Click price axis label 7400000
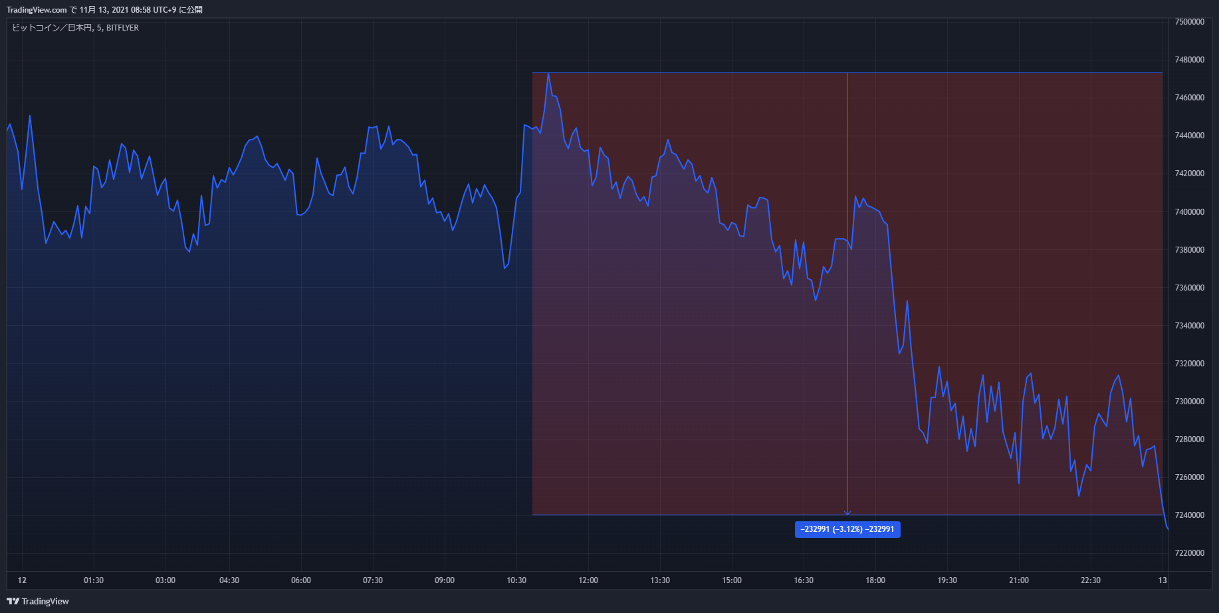Screen dimensions: 1219x613 [1190, 212]
